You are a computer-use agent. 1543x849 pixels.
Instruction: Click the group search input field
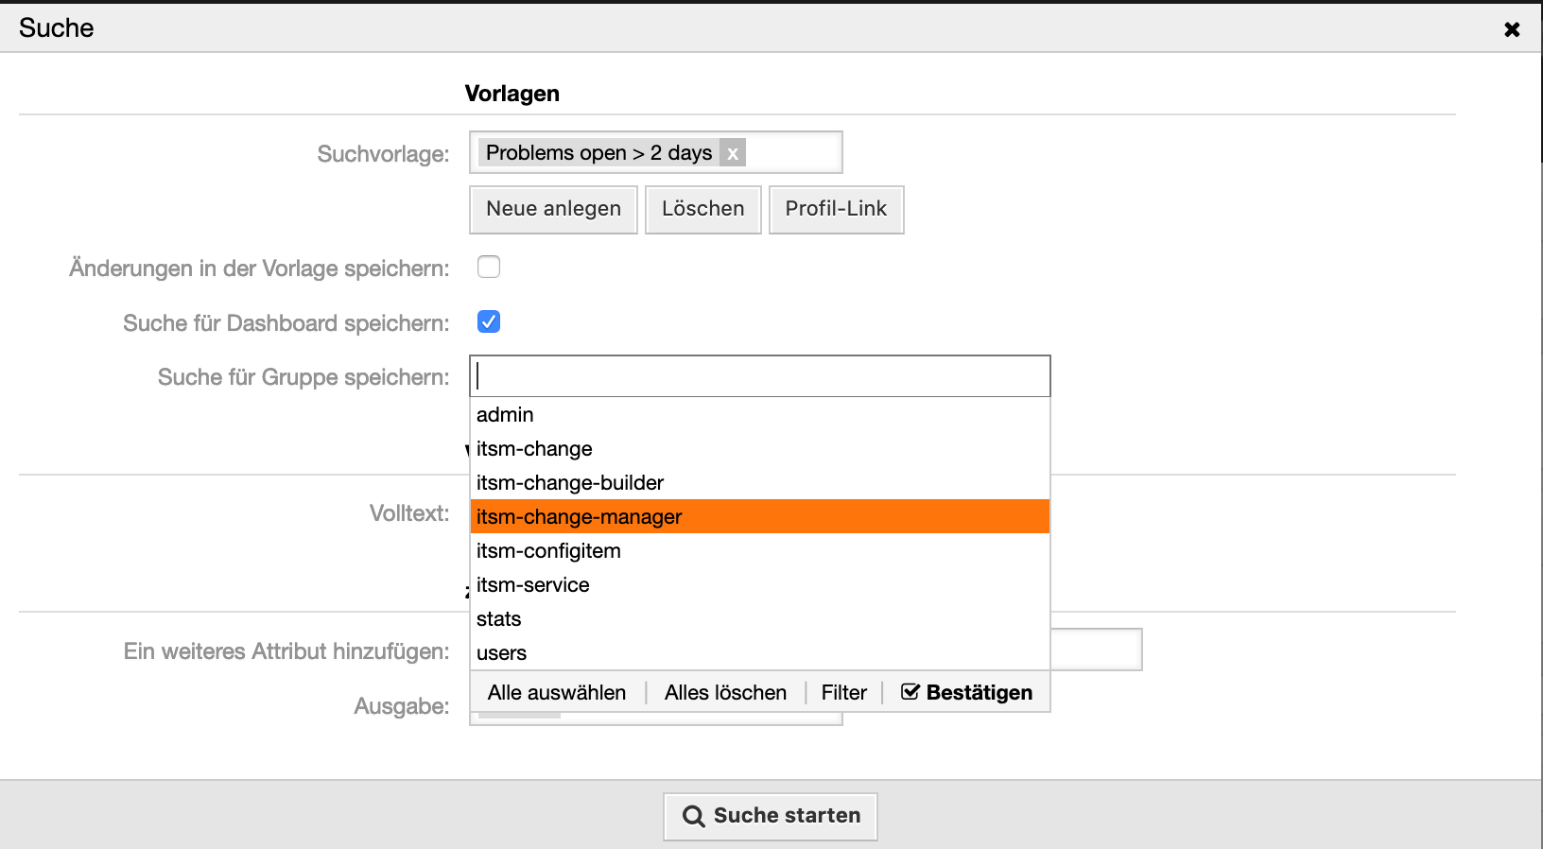[x=759, y=376]
